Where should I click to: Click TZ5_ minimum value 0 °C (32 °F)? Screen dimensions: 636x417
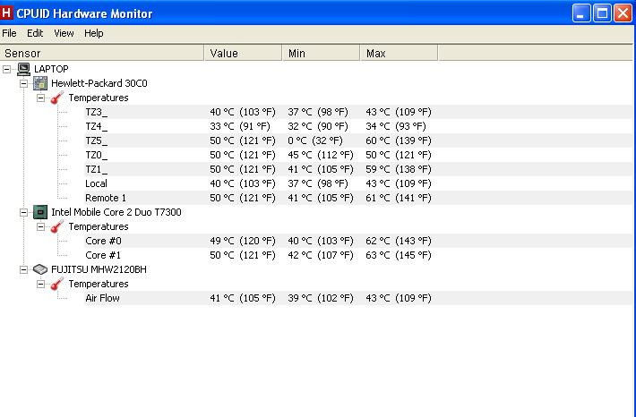point(315,140)
